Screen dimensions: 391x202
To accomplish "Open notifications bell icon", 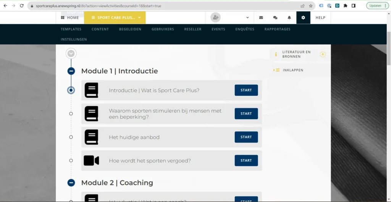I will (x=289, y=18).
